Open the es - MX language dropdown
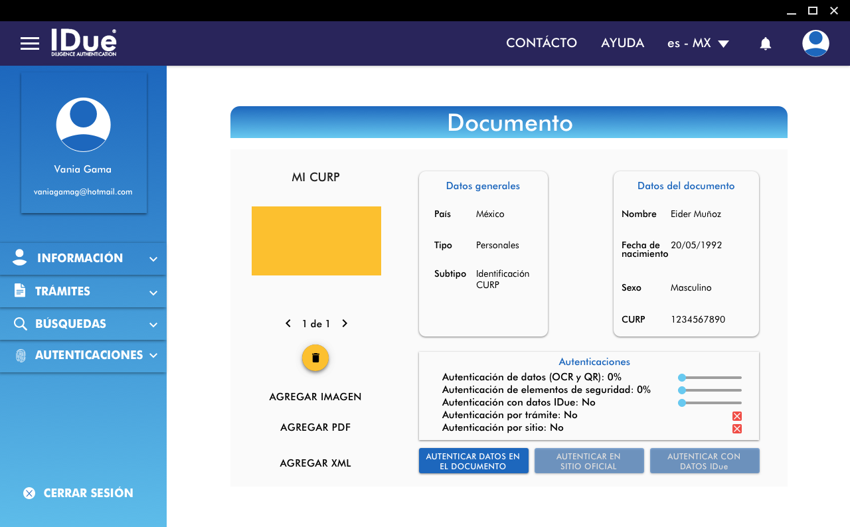Screen dimensions: 850x527 pos(698,43)
